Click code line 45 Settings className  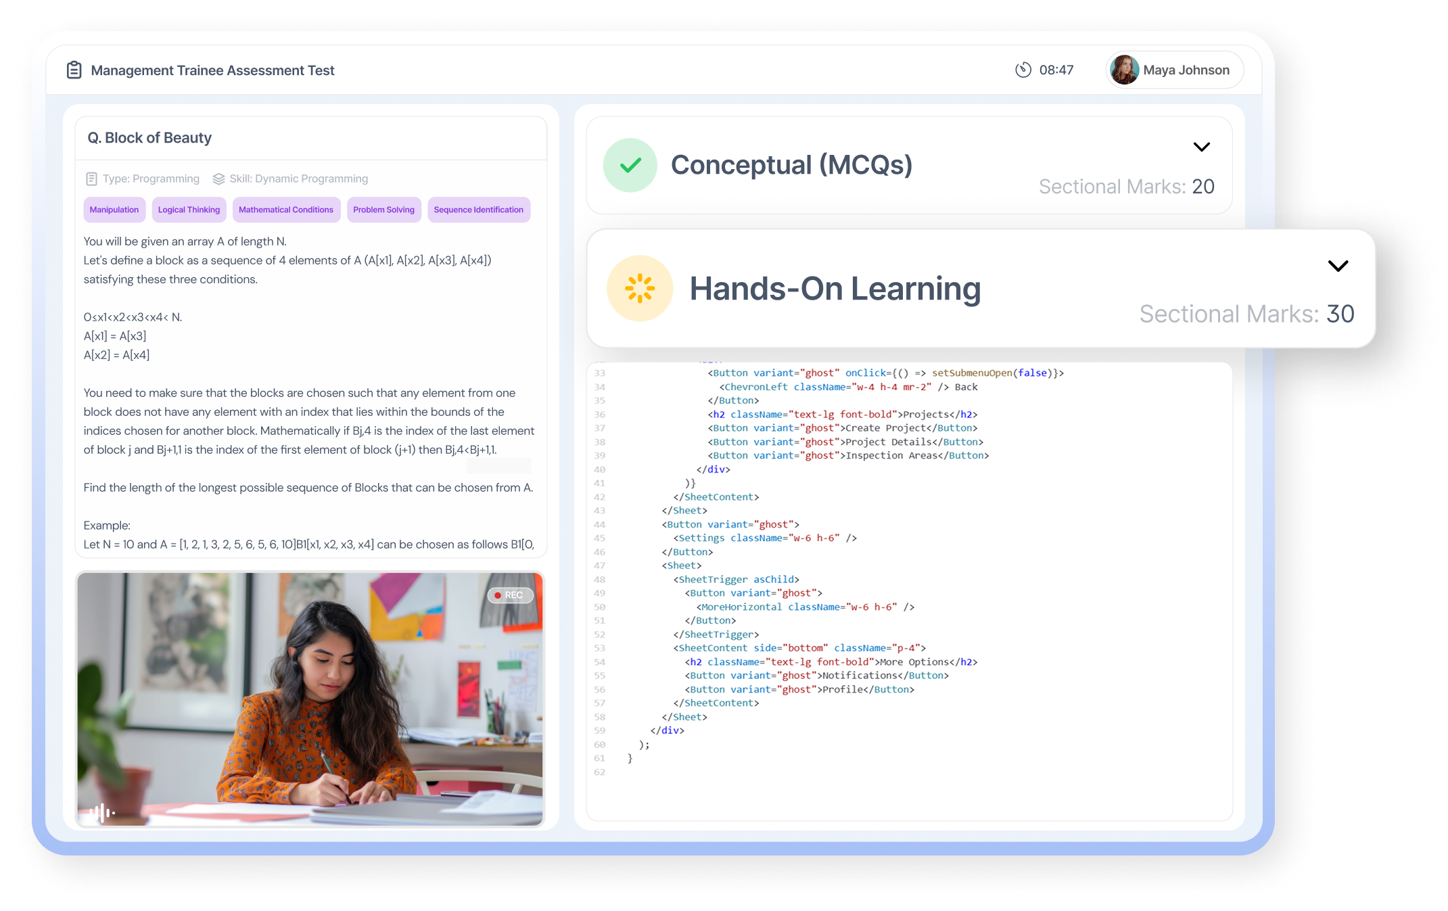click(x=765, y=538)
